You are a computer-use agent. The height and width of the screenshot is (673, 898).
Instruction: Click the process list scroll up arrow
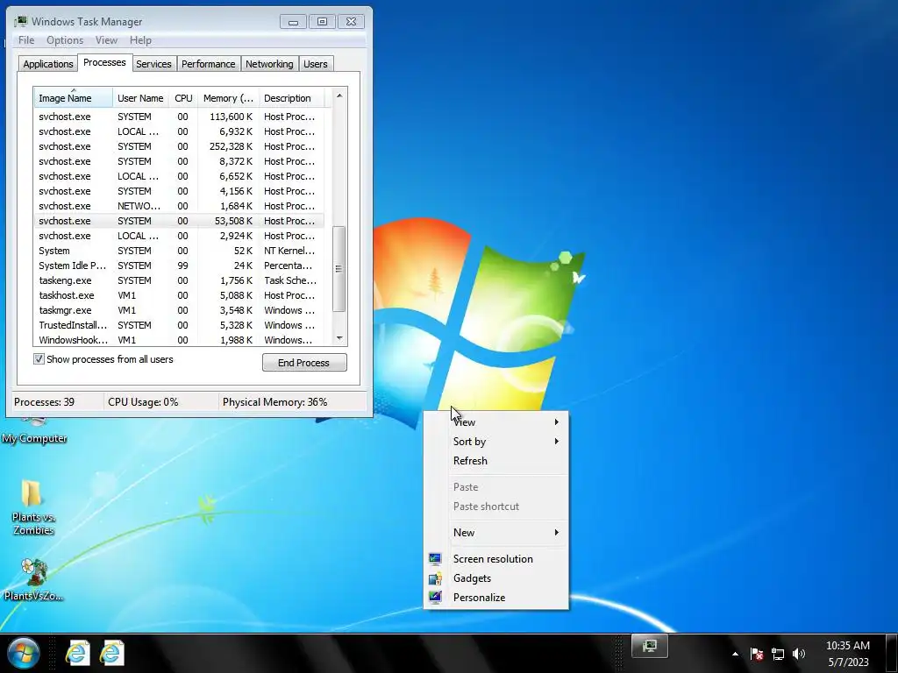coord(339,96)
